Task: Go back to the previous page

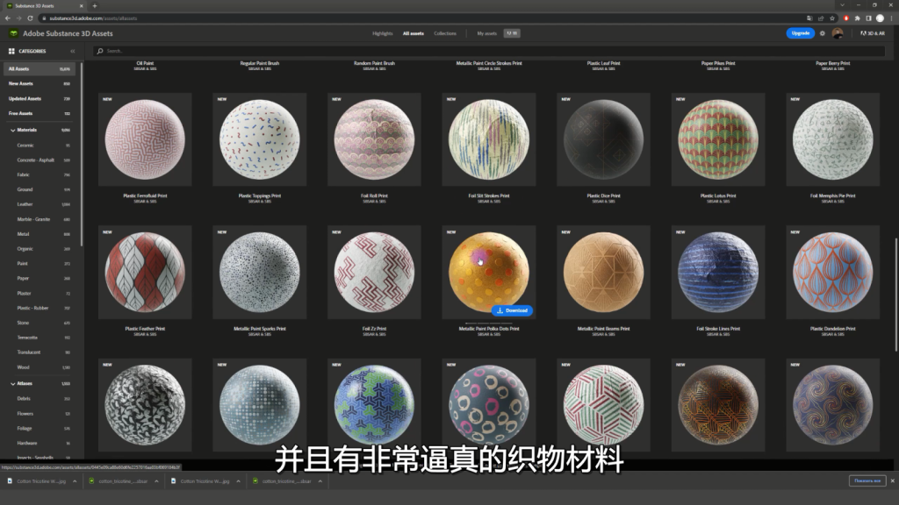Action: (x=7, y=18)
